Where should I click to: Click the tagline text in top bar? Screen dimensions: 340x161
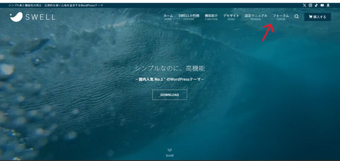pos(56,5)
